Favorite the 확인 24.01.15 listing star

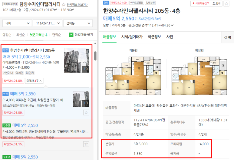pos(86,144)
